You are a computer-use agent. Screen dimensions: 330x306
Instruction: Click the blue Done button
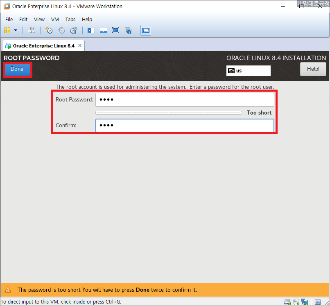point(17,70)
